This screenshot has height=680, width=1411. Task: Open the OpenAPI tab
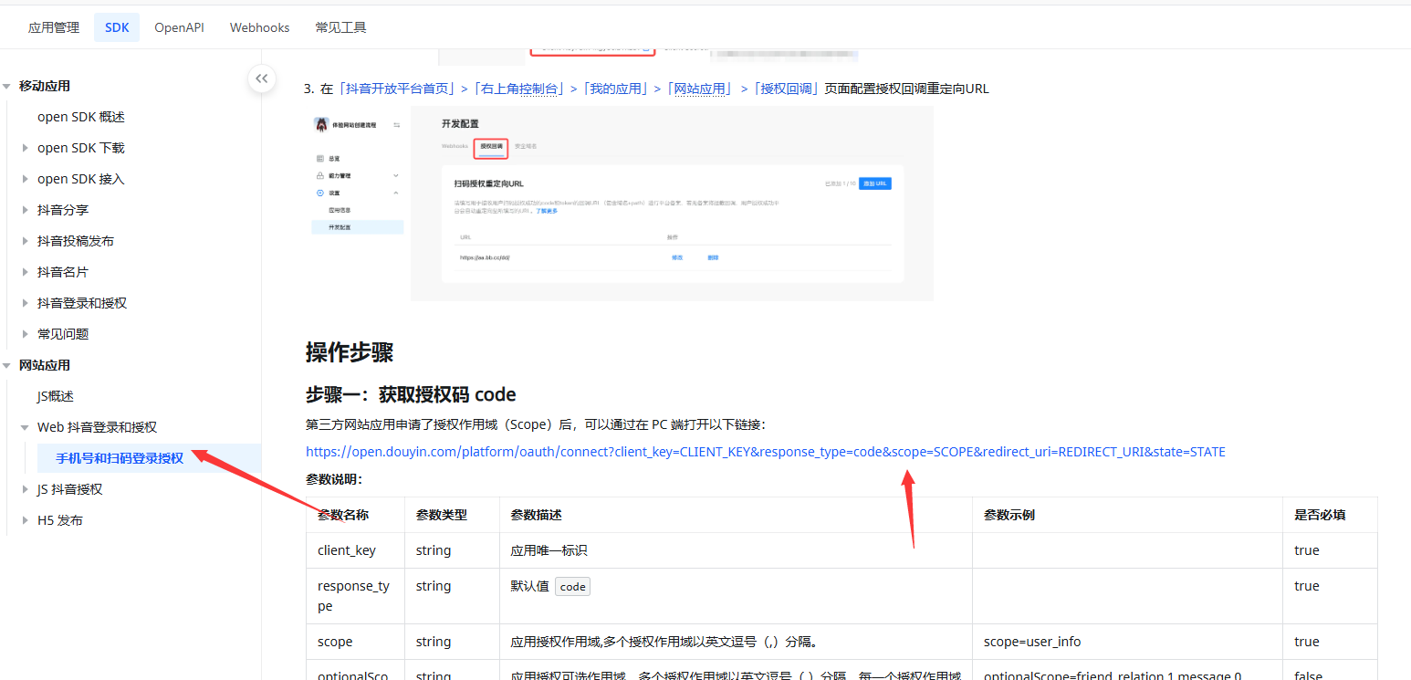(x=179, y=27)
